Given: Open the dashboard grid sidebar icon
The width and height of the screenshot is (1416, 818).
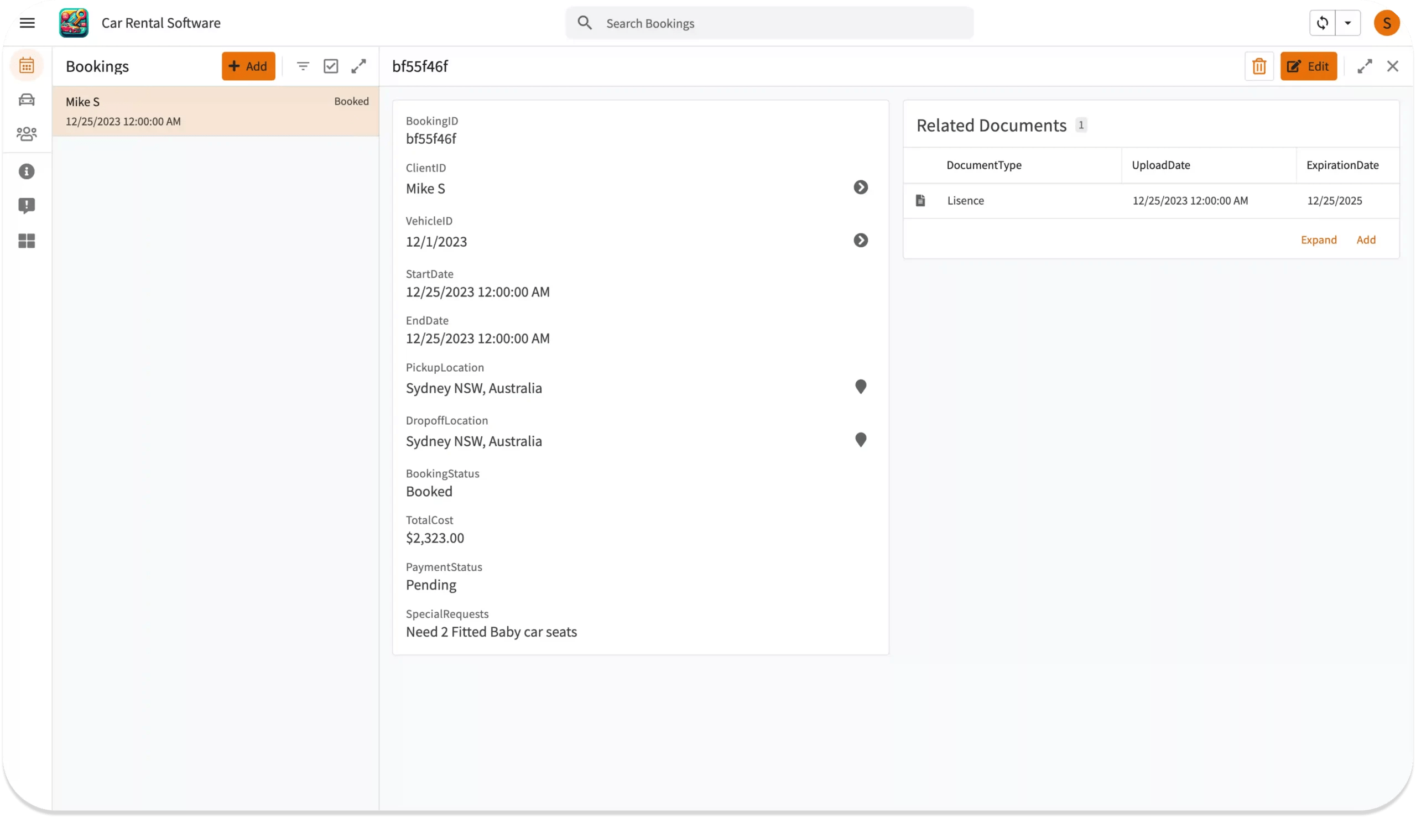Looking at the screenshot, I should 27,241.
